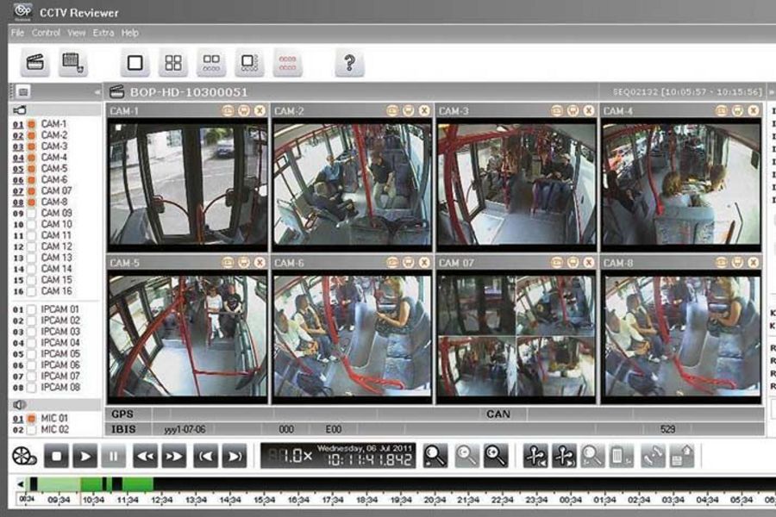Collapse the left camera list panel

[97, 91]
